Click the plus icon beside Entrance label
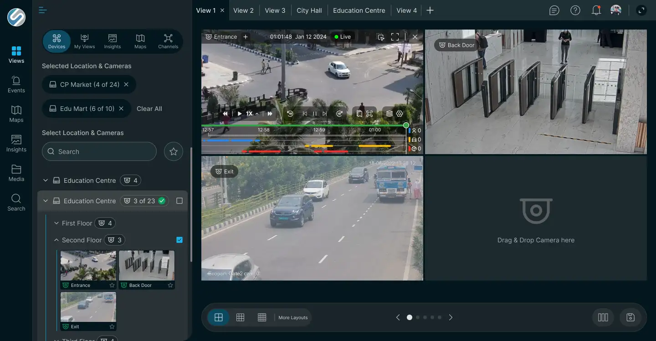The height and width of the screenshot is (341, 656). pos(246,37)
